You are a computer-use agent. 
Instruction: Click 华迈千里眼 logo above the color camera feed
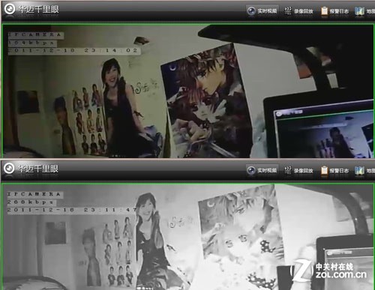click(x=31, y=9)
